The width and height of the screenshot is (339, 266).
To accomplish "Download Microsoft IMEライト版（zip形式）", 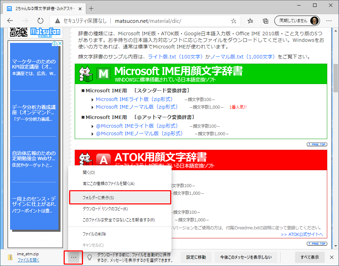I will [x=135, y=99].
